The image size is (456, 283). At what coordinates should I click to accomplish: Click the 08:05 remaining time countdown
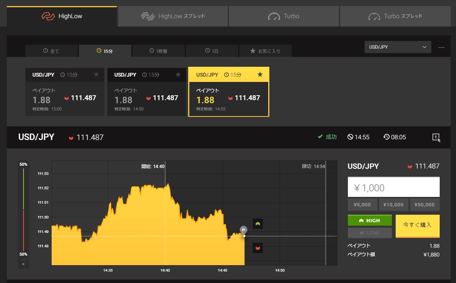pyautogui.click(x=395, y=137)
